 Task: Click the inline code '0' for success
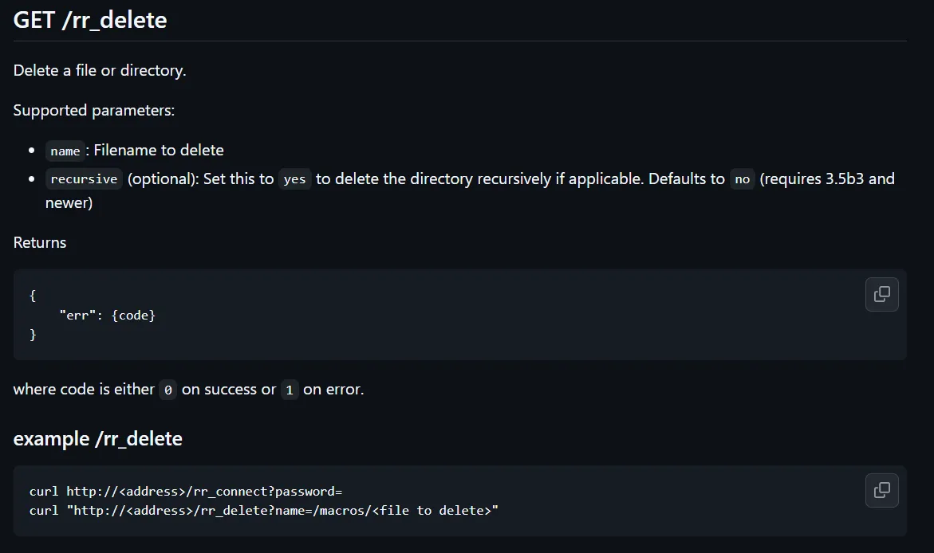(x=167, y=390)
